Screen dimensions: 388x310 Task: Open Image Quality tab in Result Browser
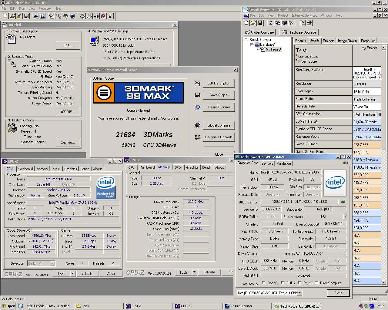coord(348,41)
